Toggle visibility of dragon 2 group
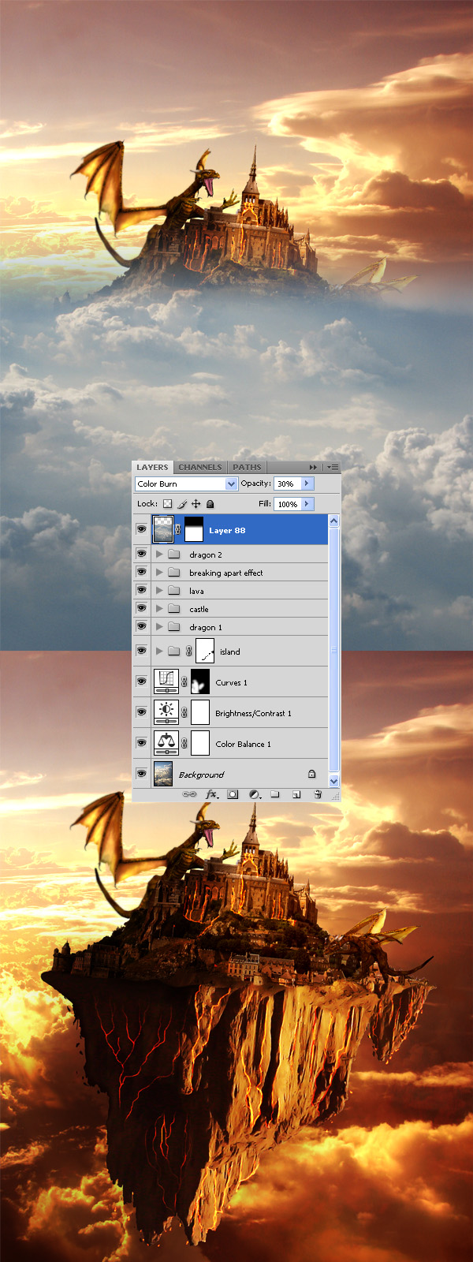The image size is (473, 1262). [x=142, y=554]
